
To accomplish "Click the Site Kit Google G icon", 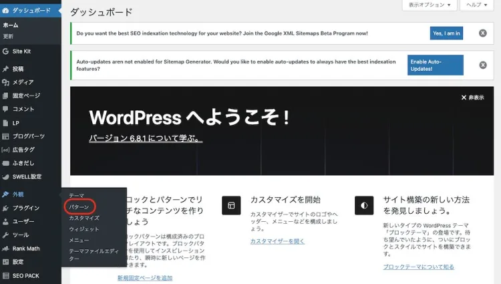I will 5,51.
